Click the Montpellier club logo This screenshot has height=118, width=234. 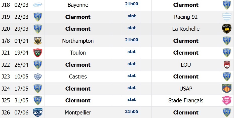pos(38,112)
